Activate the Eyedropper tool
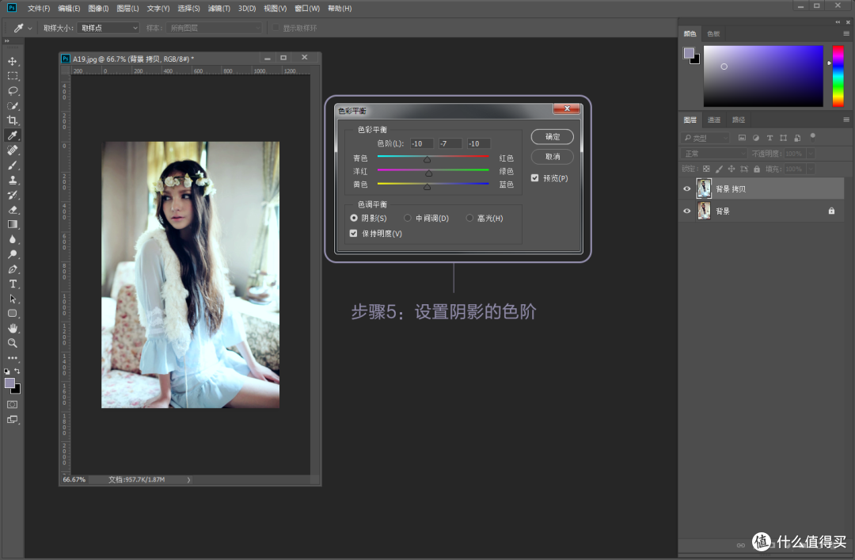Image resolution: width=855 pixels, height=560 pixels. (x=12, y=135)
